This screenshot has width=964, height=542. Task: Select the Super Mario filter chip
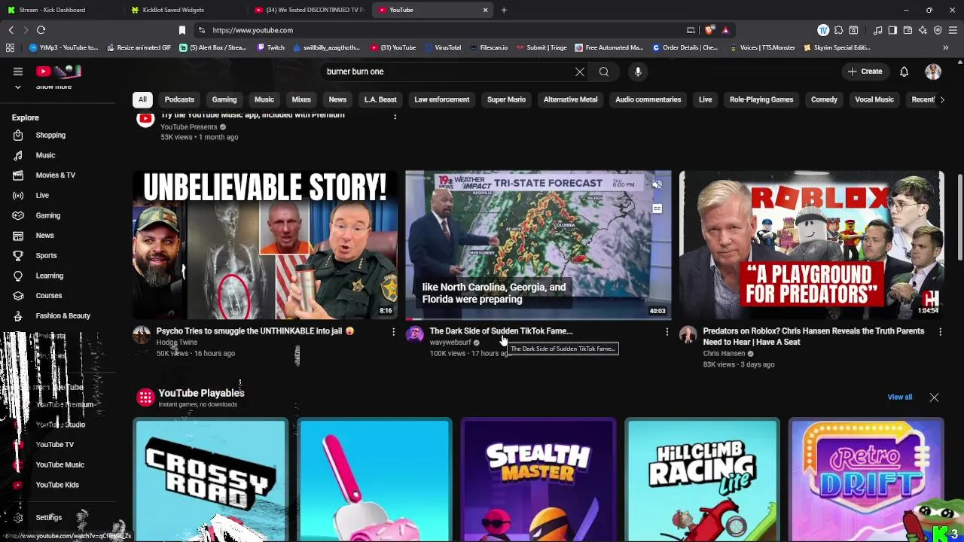506,99
